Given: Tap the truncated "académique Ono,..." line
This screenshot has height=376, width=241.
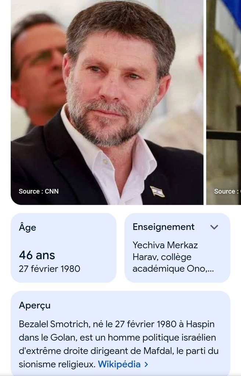Looking at the screenshot, I should [173, 268].
